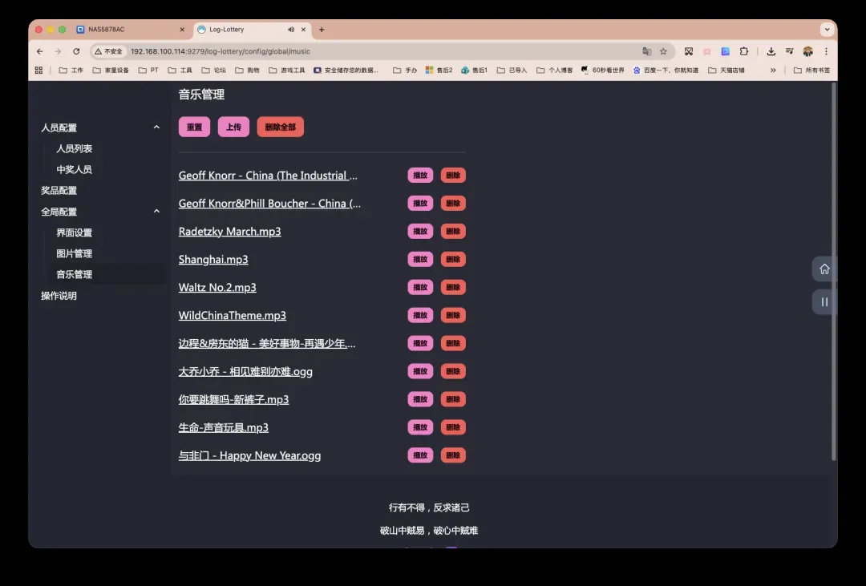Collapse the 全局配置 sidebar section
Image resolution: width=866 pixels, height=586 pixels.
tap(156, 212)
